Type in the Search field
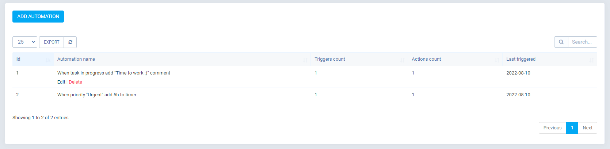The width and height of the screenshot is (610, 149). [x=582, y=42]
